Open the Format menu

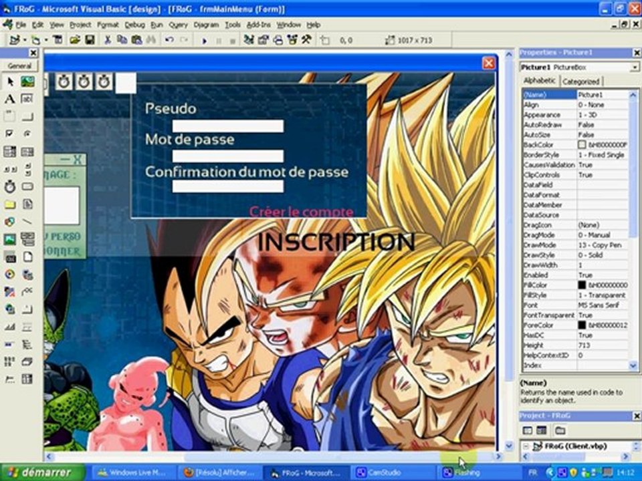(108, 25)
